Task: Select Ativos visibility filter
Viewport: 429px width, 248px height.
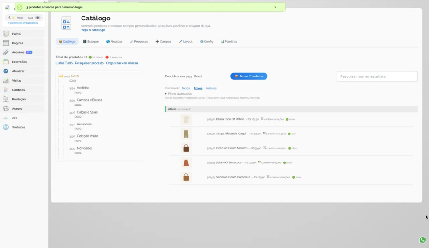Action: (x=198, y=88)
